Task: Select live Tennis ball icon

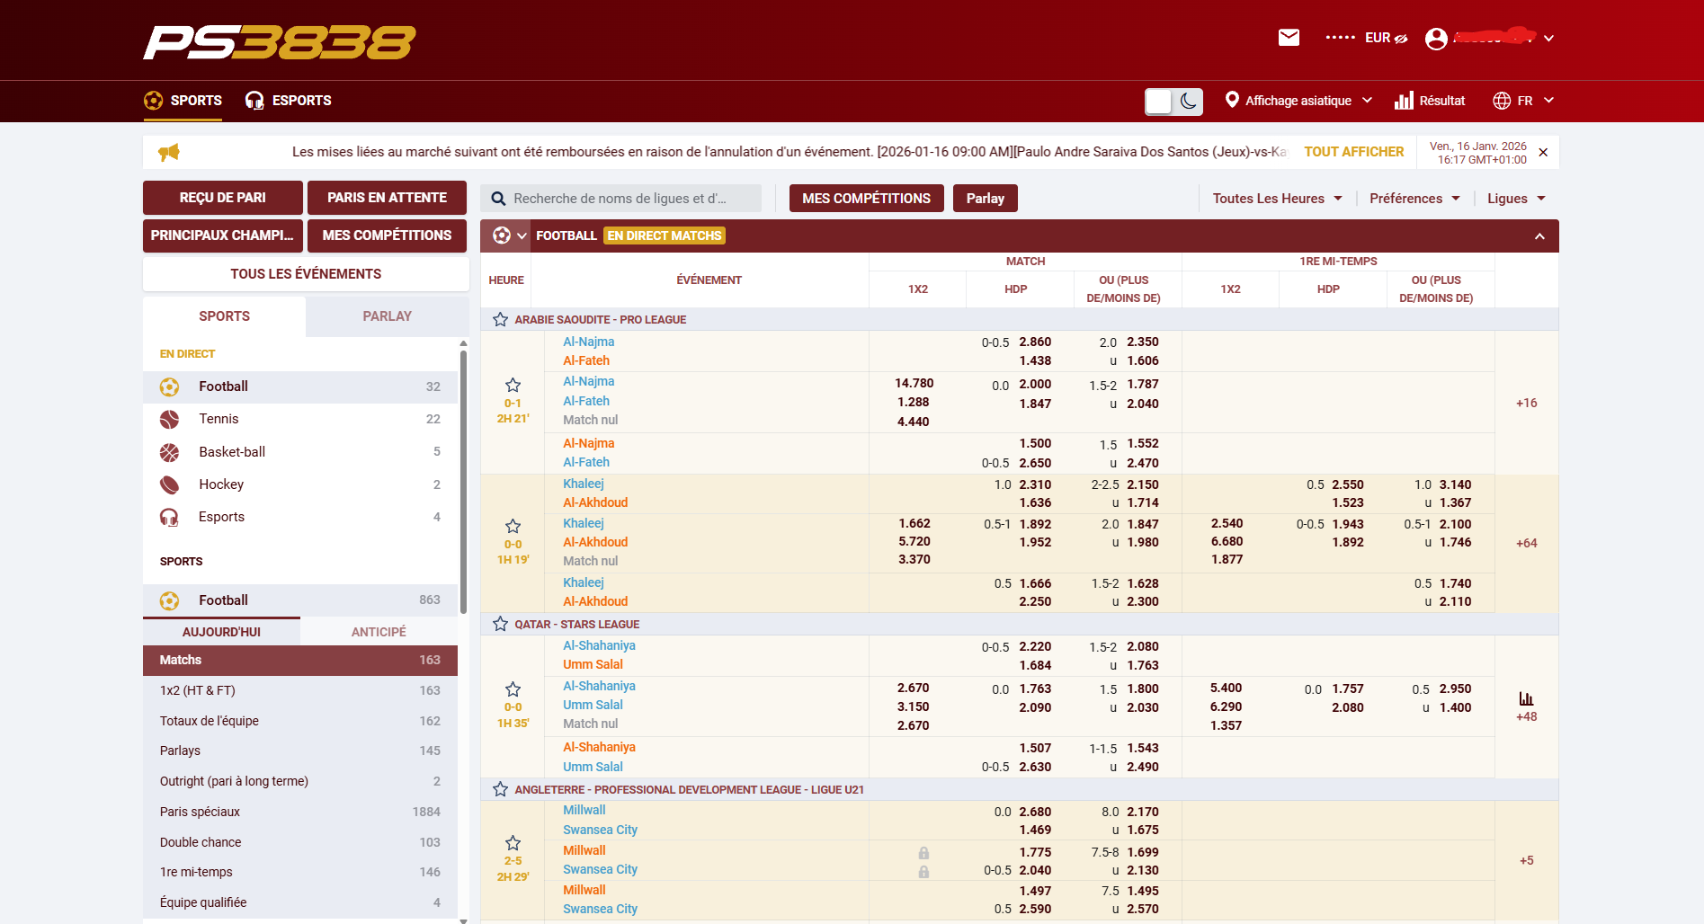Action: [x=169, y=420]
